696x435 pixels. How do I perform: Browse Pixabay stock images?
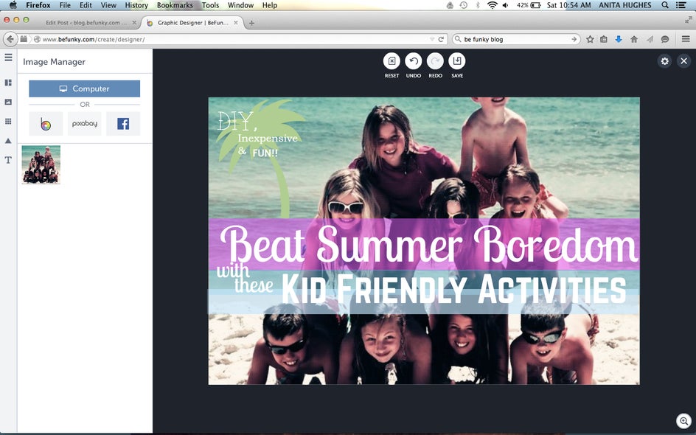pyautogui.click(x=84, y=123)
